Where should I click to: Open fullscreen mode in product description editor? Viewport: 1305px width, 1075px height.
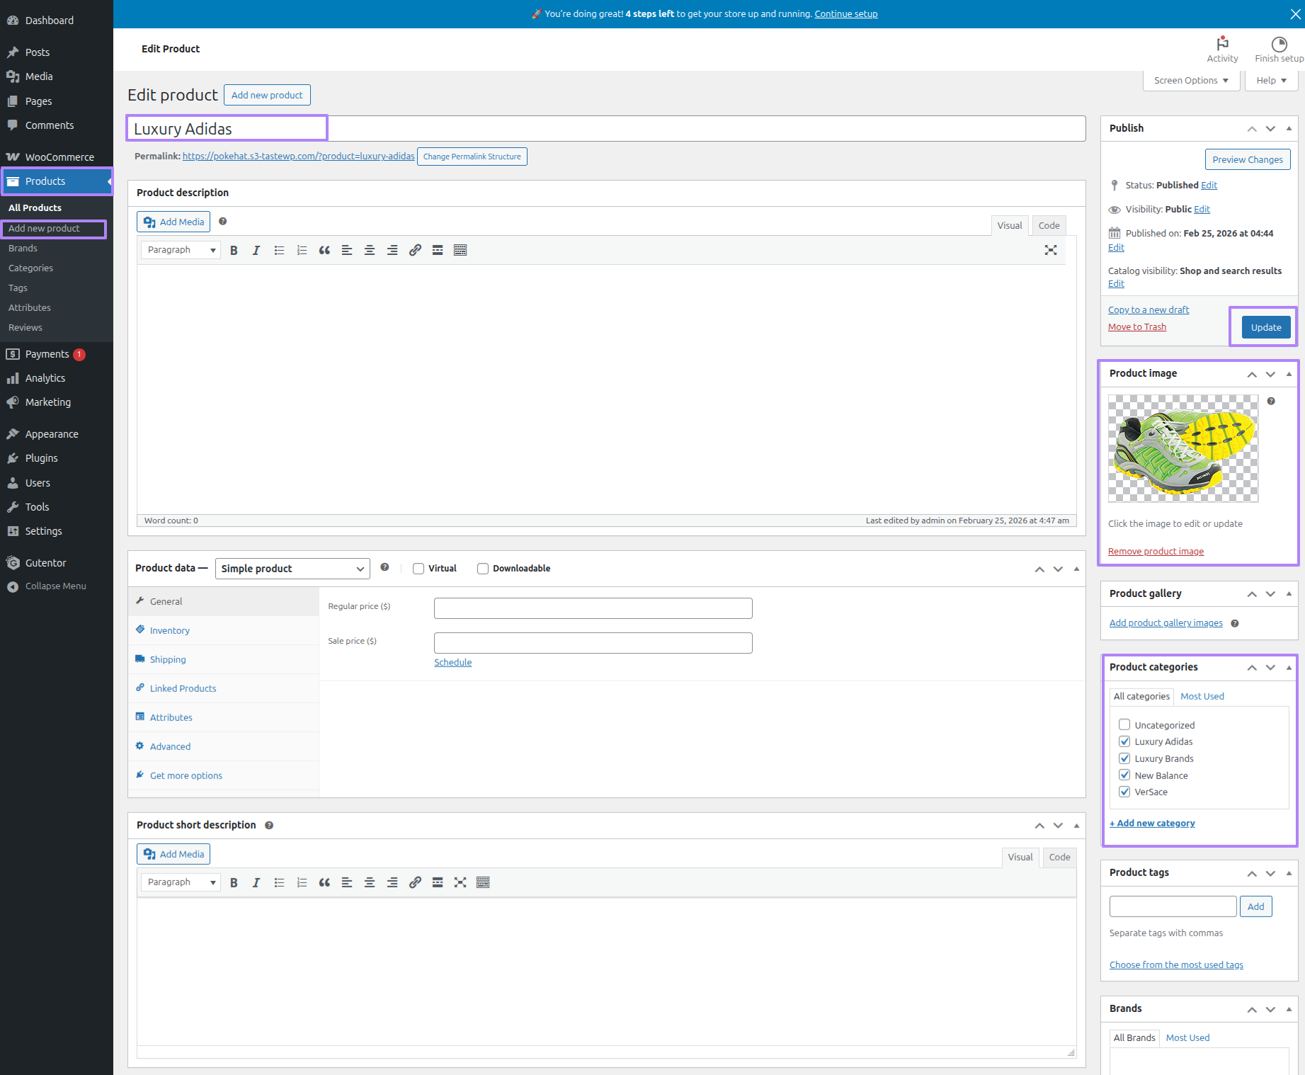pos(1051,250)
